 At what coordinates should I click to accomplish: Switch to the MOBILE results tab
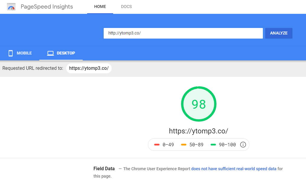tap(20, 53)
